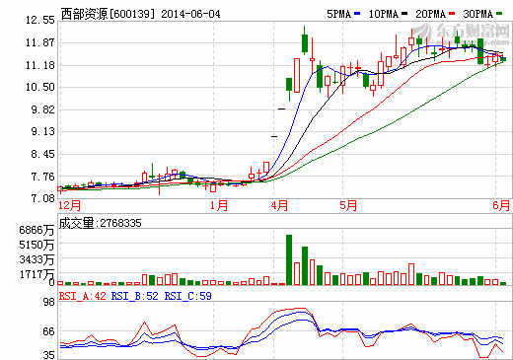Click the 7.76 price axis label

pos(43,178)
